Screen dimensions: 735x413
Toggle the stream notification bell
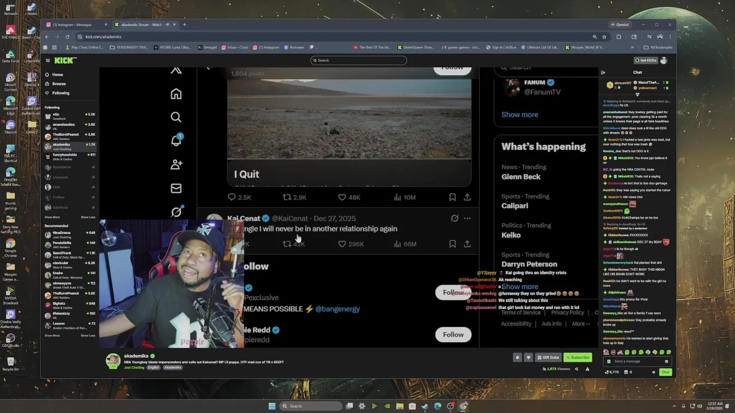click(x=517, y=357)
